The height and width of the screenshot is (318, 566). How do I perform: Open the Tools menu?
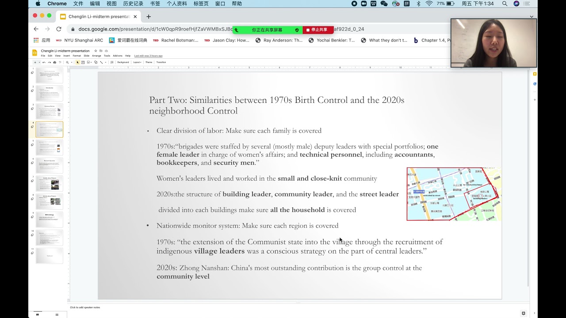coord(107,56)
